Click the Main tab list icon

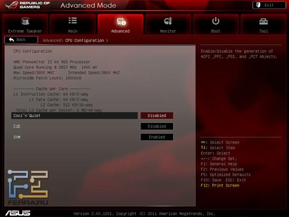73,20
